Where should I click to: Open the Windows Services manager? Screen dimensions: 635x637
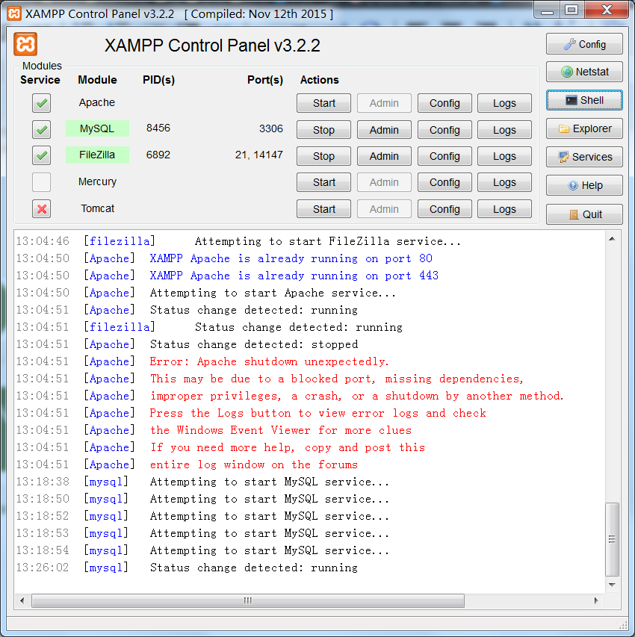pyautogui.click(x=584, y=157)
